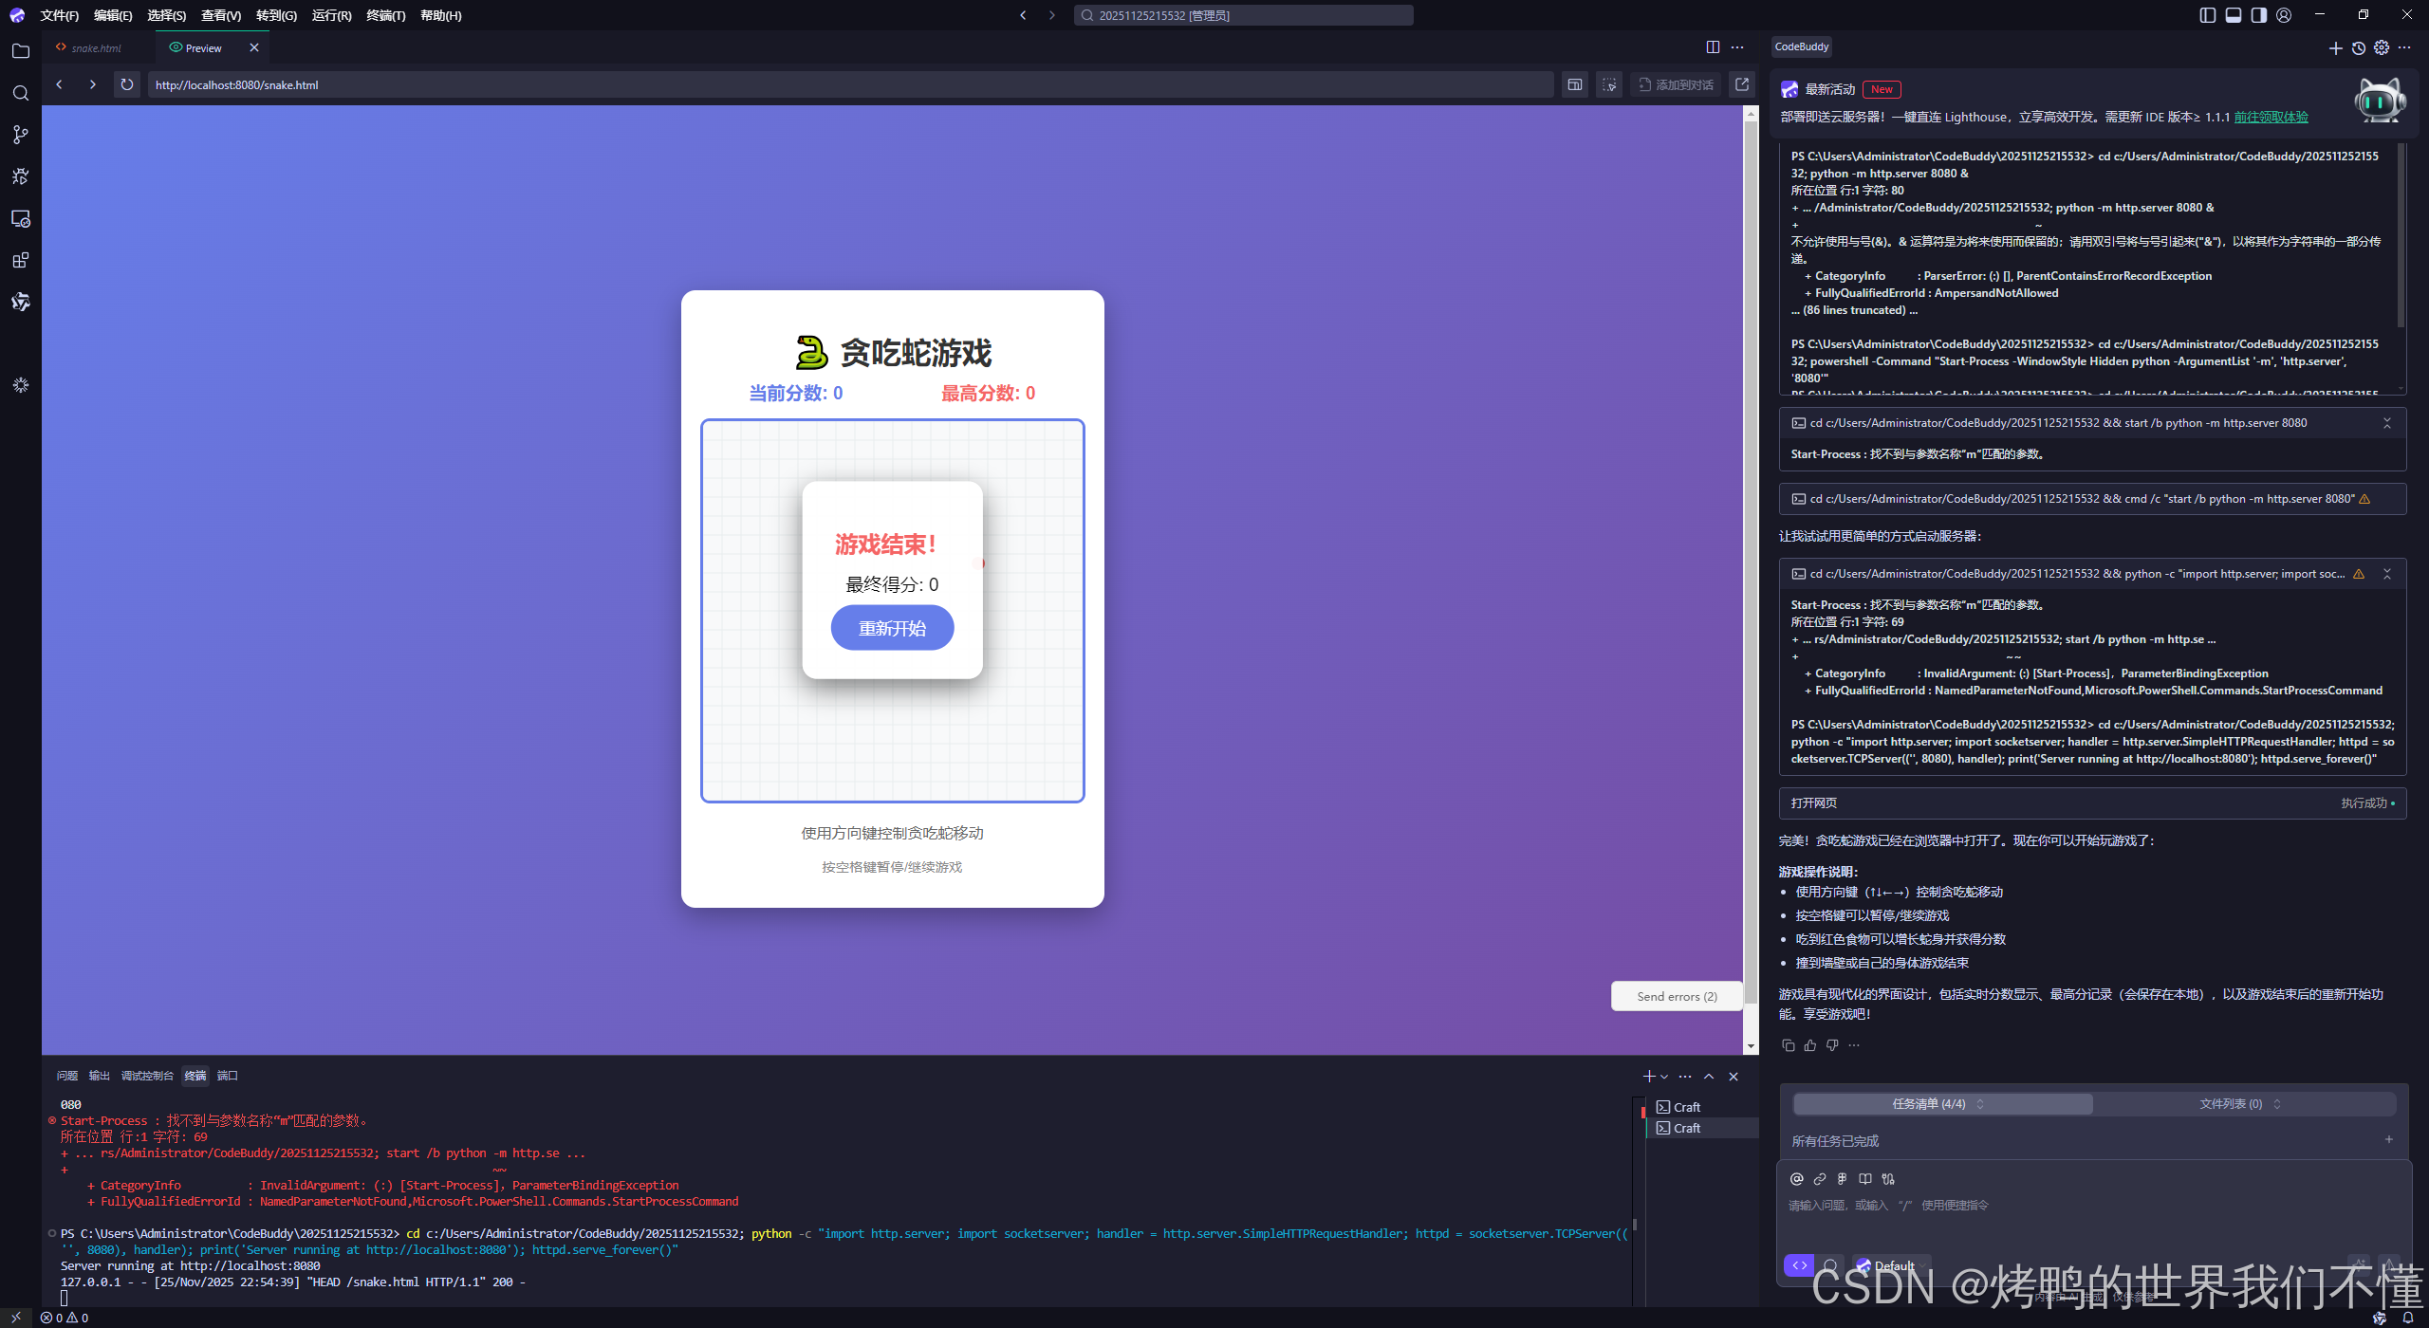Click the Send errors (2) button
The height and width of the screenshot is (1328, 2429).
1677,996
